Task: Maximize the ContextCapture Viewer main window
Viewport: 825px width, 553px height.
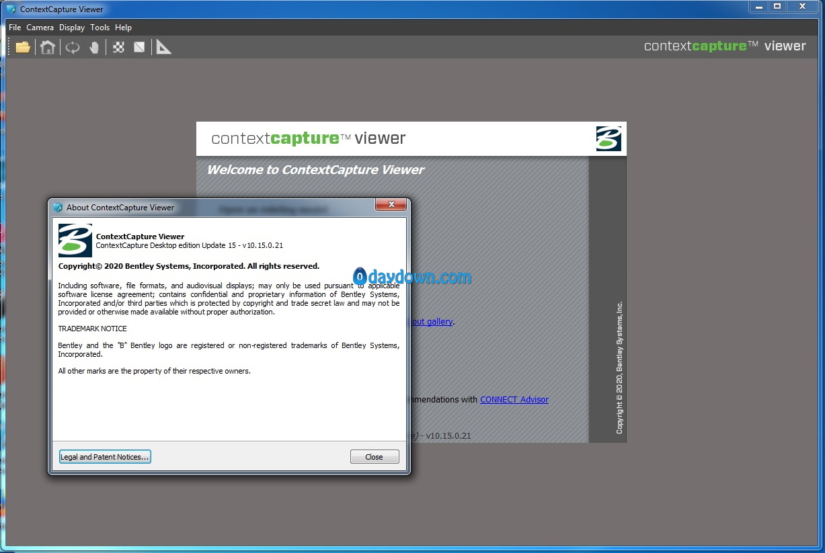Action: (777, 7)
